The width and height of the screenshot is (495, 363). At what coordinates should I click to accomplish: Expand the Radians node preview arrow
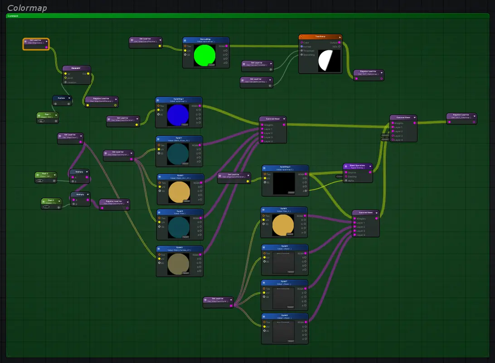(x=69, y=98)
